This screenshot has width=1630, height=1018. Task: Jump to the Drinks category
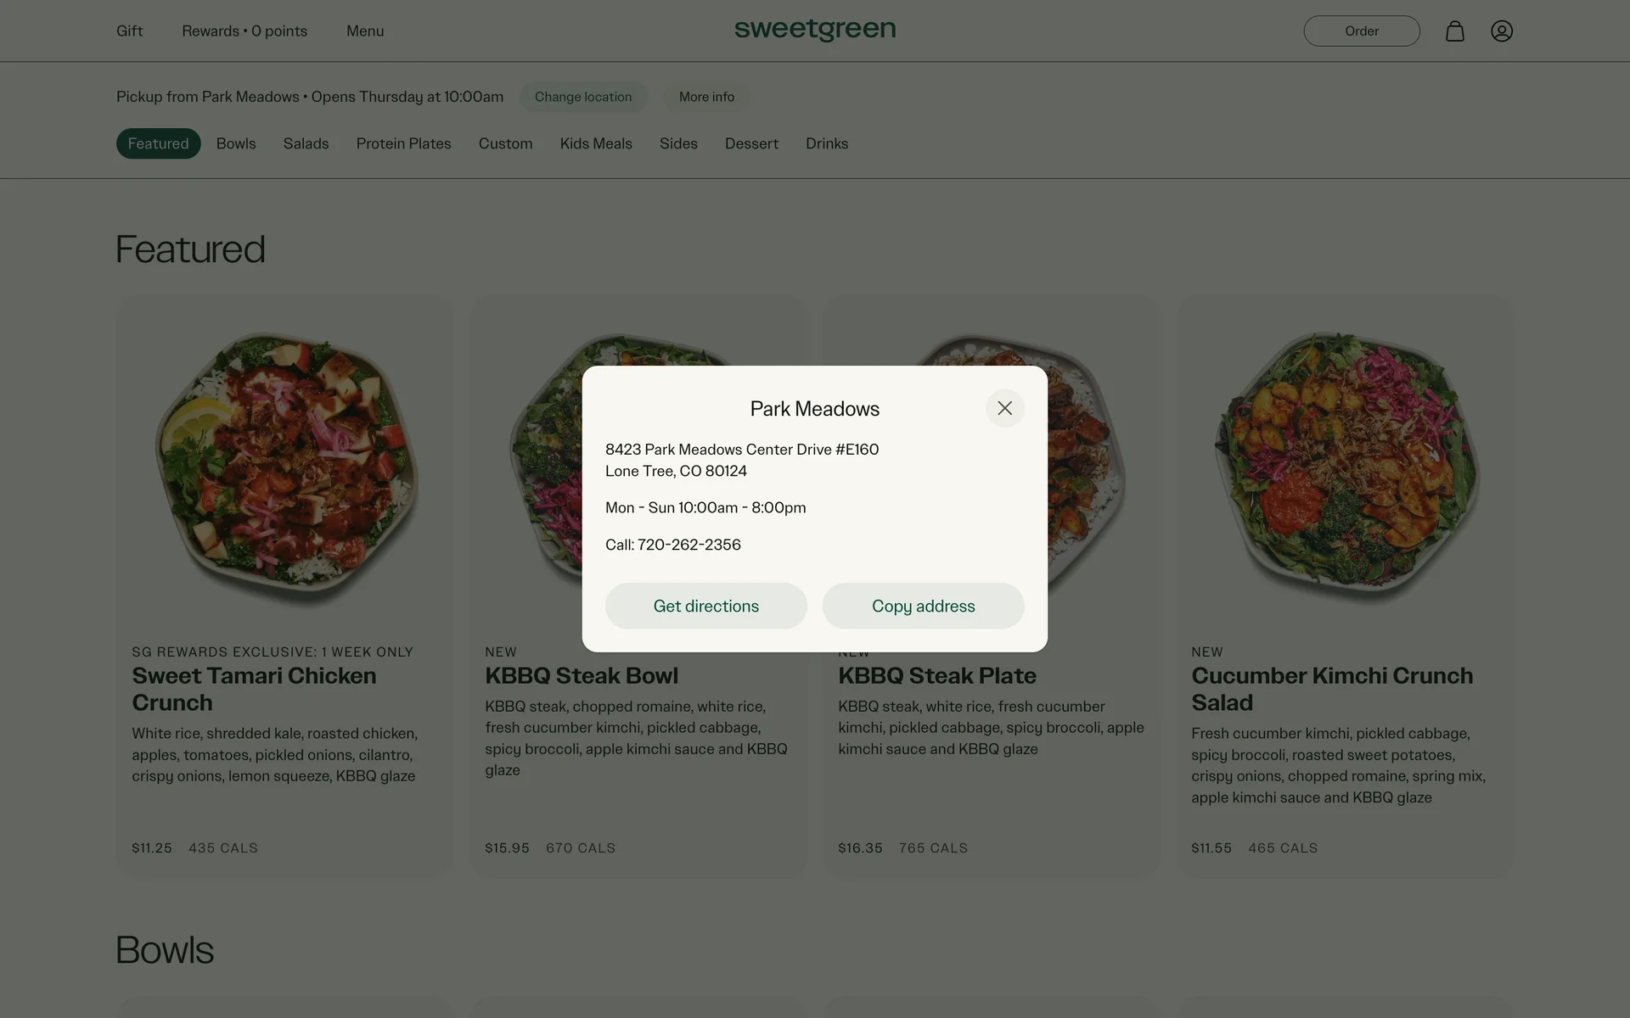pyautogui.click(x=827, y=143)
